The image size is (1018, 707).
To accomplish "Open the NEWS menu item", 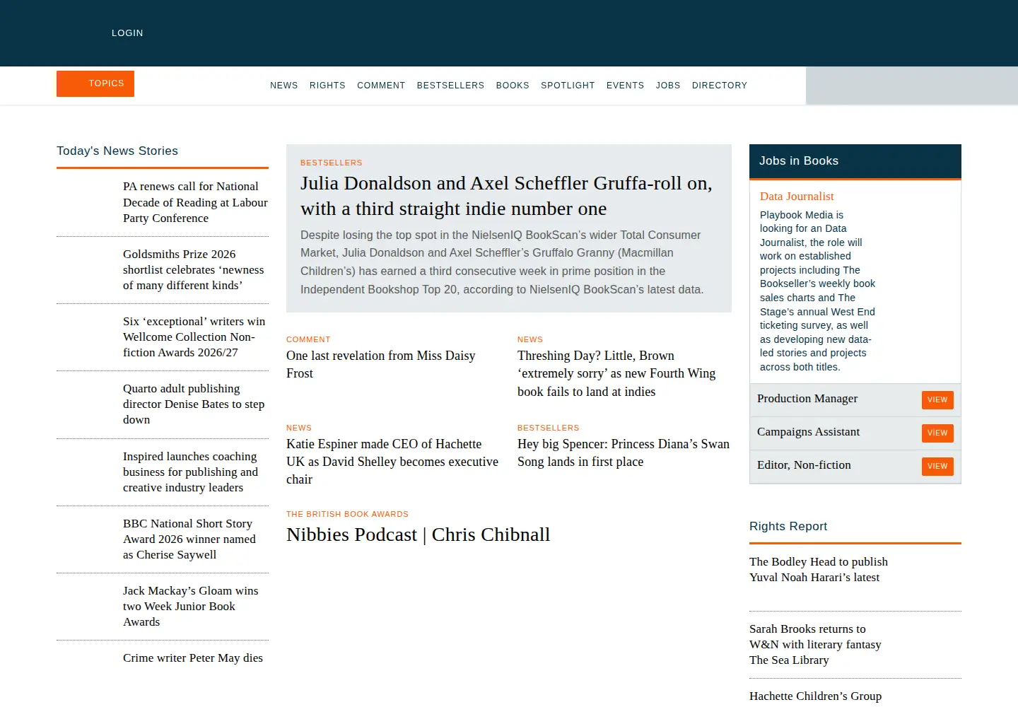I will tap(284, 86).
